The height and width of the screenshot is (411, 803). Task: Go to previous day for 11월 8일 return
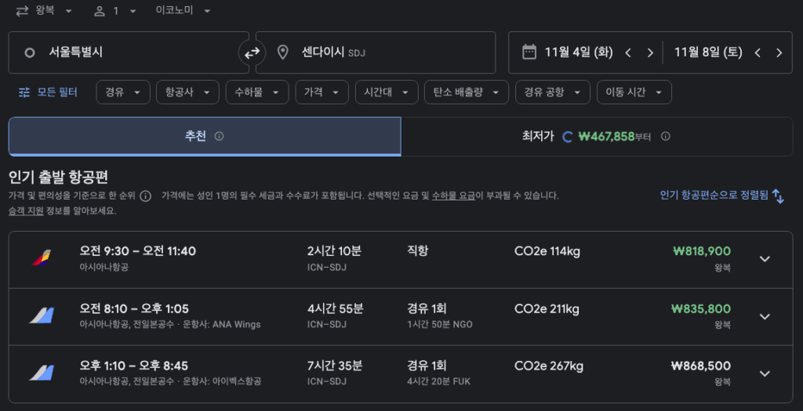click(x=758, y=53)
